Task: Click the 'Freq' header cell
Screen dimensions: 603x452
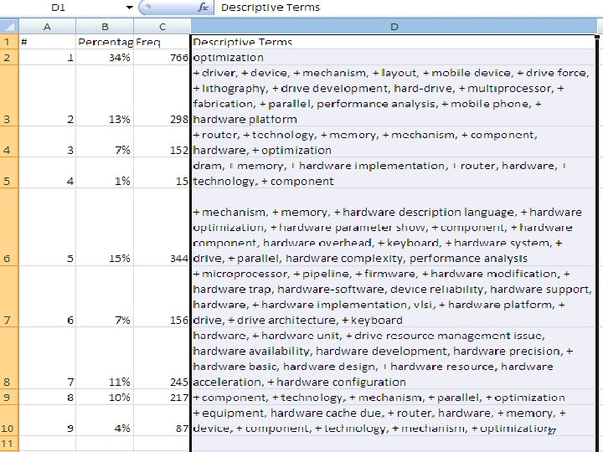Action: click(x=162, y=42)
